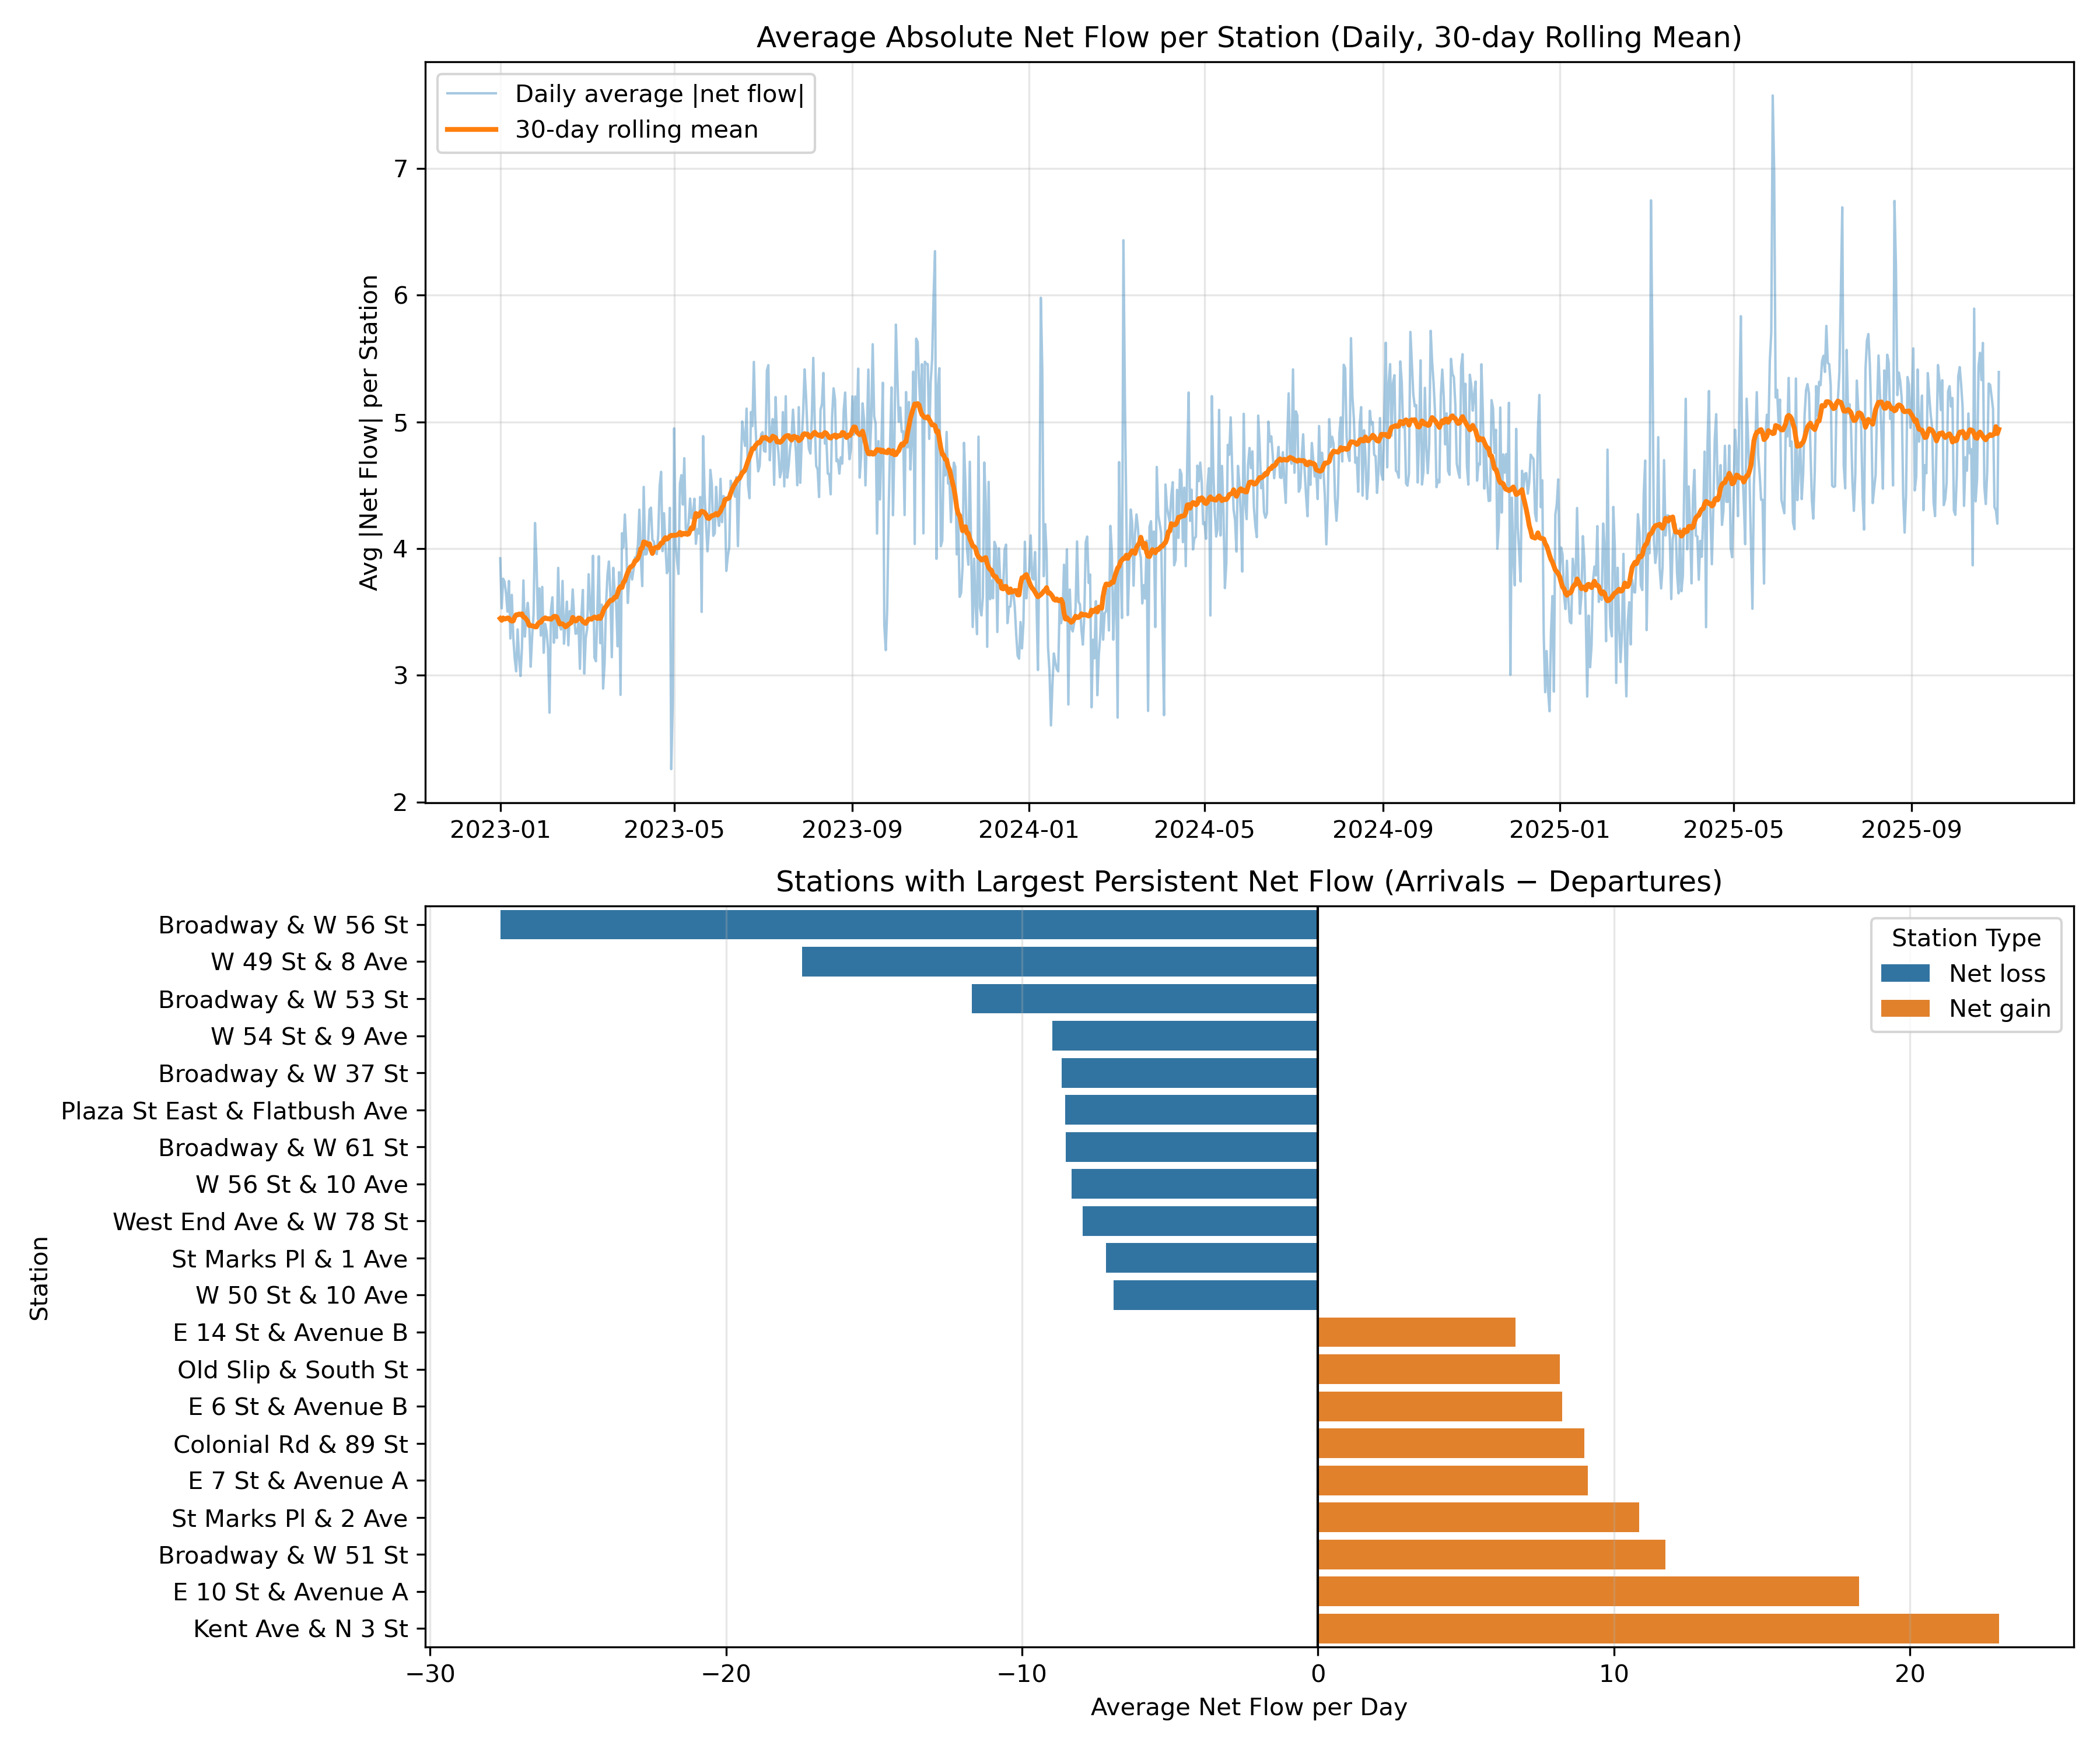Click the Old Slip & South St label

pos(292,1369)
